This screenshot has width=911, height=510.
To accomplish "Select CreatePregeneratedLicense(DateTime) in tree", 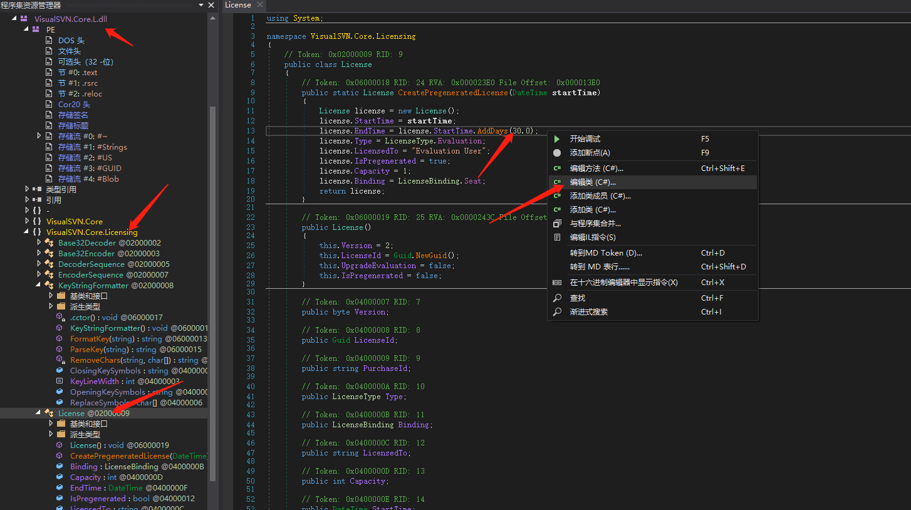I will pos(138,456).
